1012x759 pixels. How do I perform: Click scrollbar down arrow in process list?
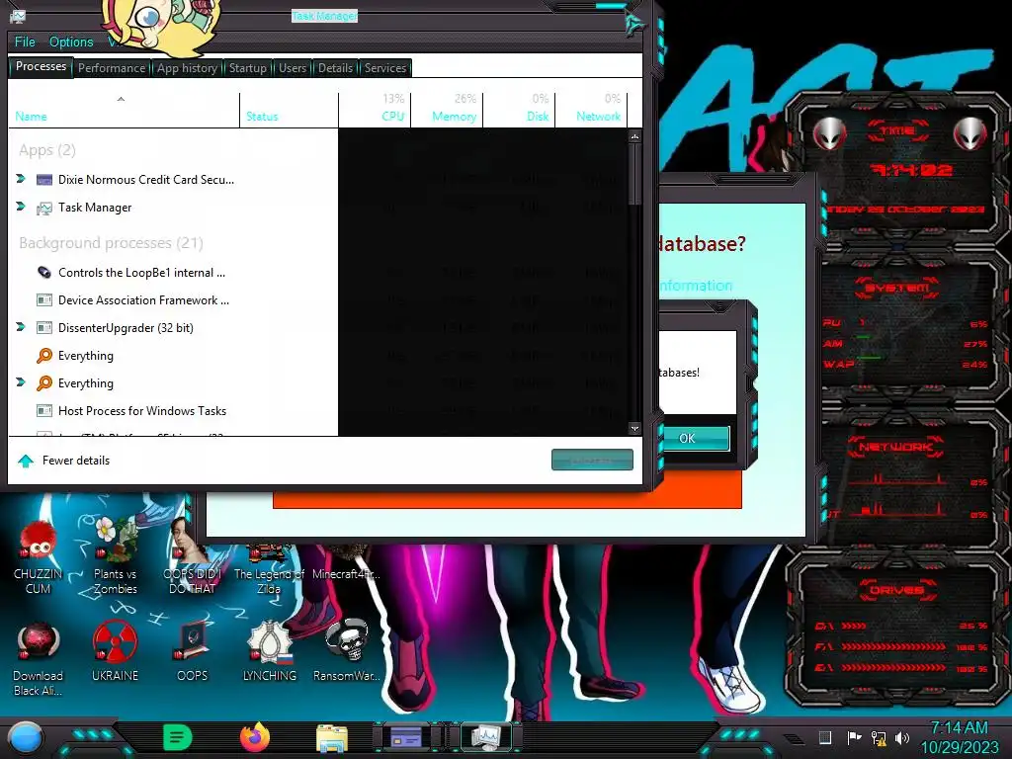pos(634,428)
